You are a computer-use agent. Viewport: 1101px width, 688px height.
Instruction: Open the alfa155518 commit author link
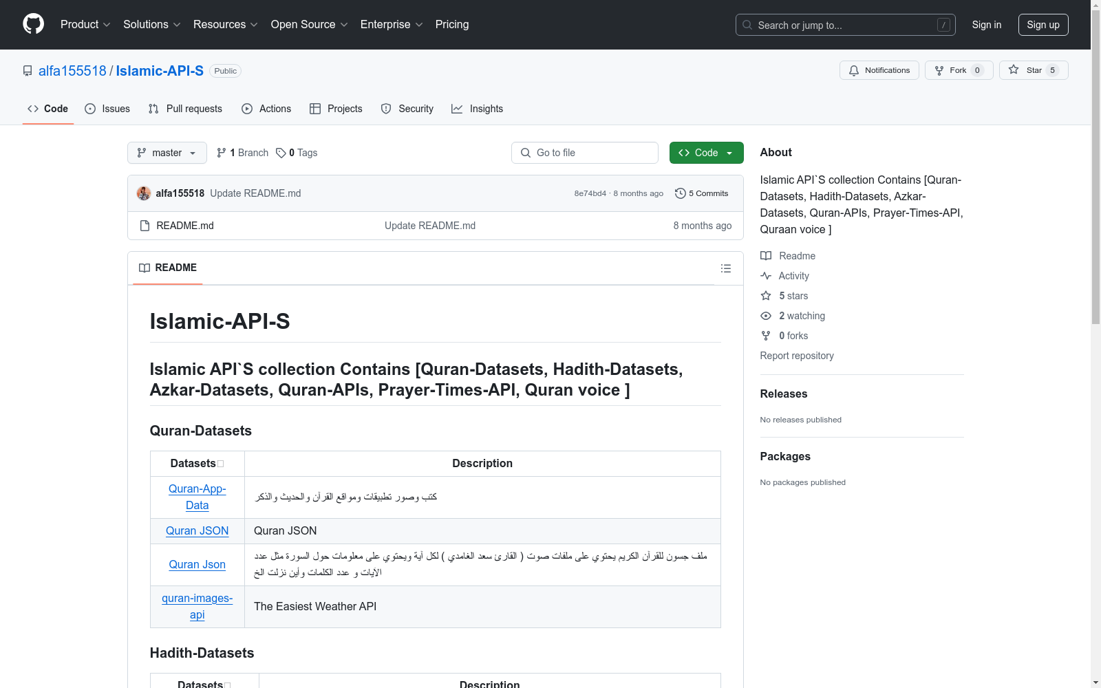pos(180,193)
